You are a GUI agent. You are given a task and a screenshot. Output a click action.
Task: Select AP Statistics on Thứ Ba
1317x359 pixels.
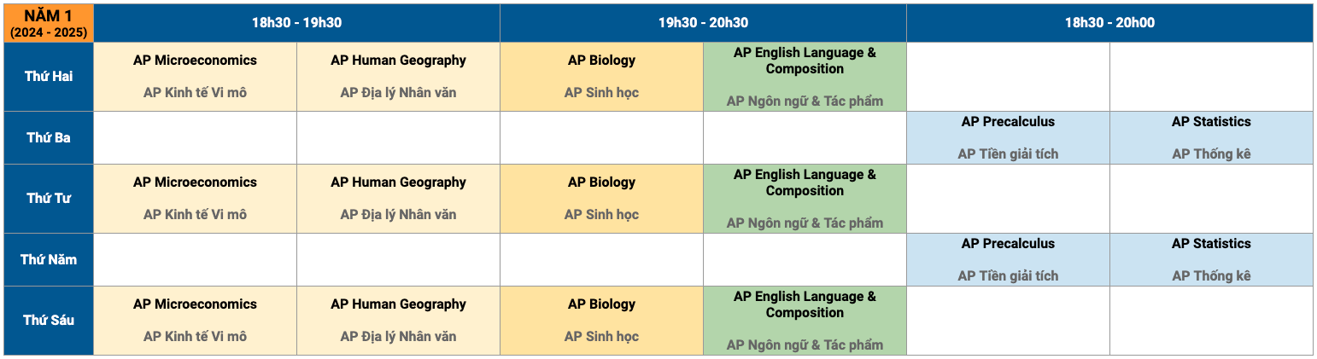(x=1211, y=137)
